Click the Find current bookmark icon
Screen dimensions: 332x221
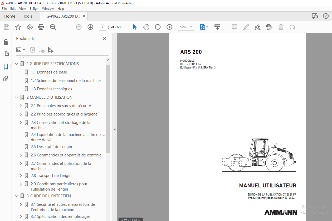51,50
